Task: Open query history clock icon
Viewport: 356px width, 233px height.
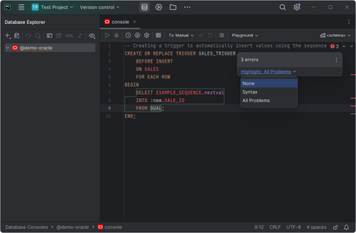Action: [128, 35]
